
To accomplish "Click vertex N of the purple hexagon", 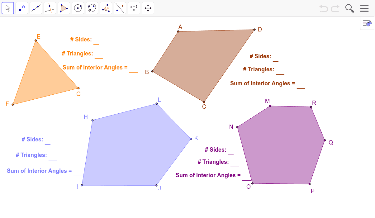I will [x=237, y=127].
